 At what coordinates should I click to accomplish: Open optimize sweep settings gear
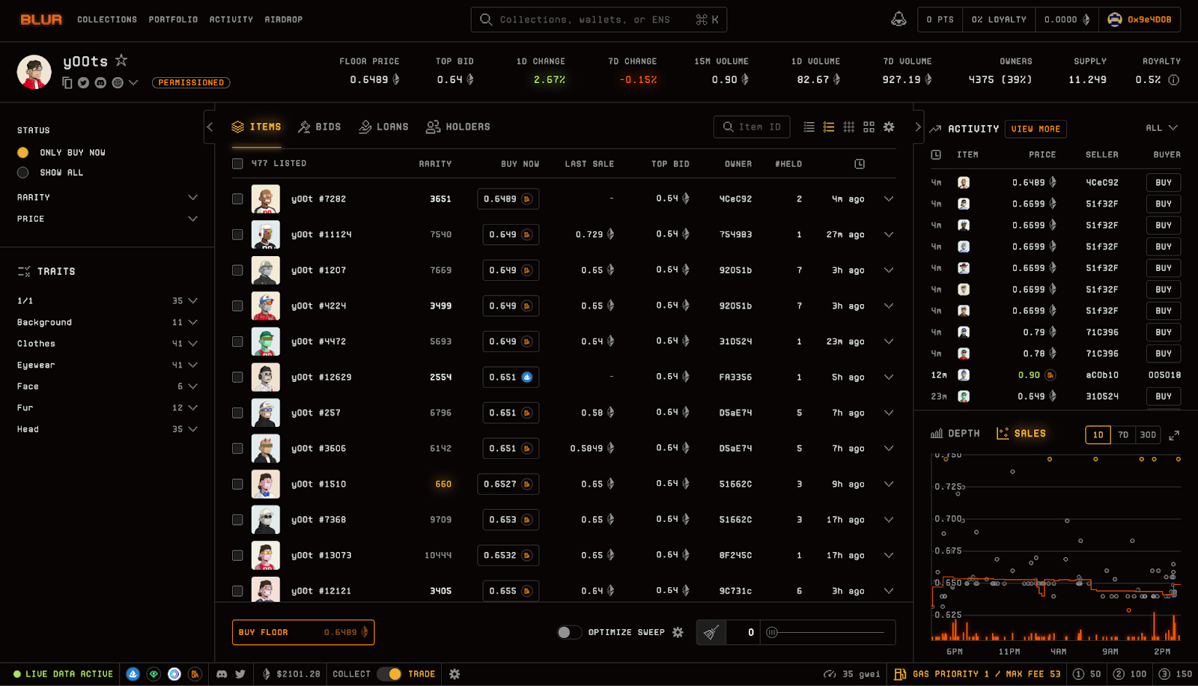pos(678,632)
